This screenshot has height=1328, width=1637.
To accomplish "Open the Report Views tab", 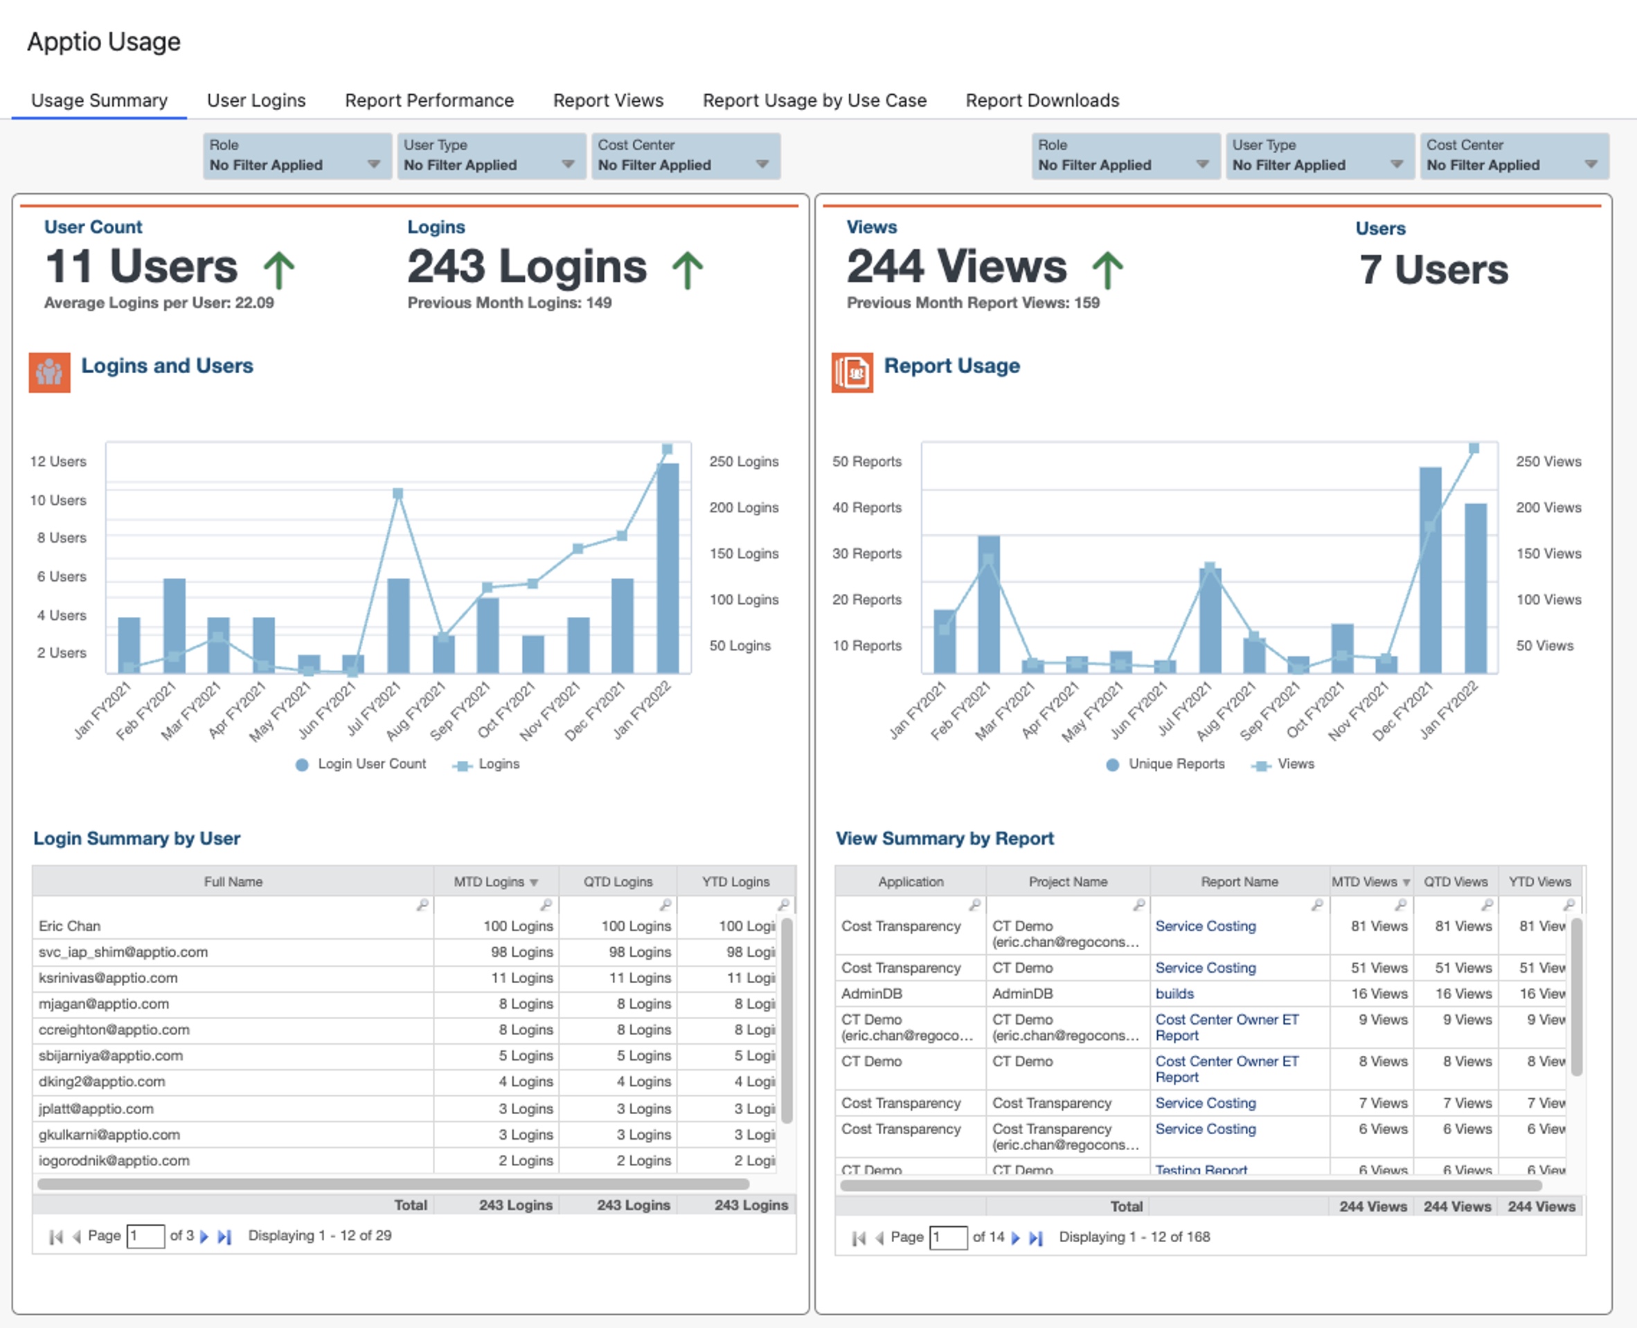I will point(608,100).
